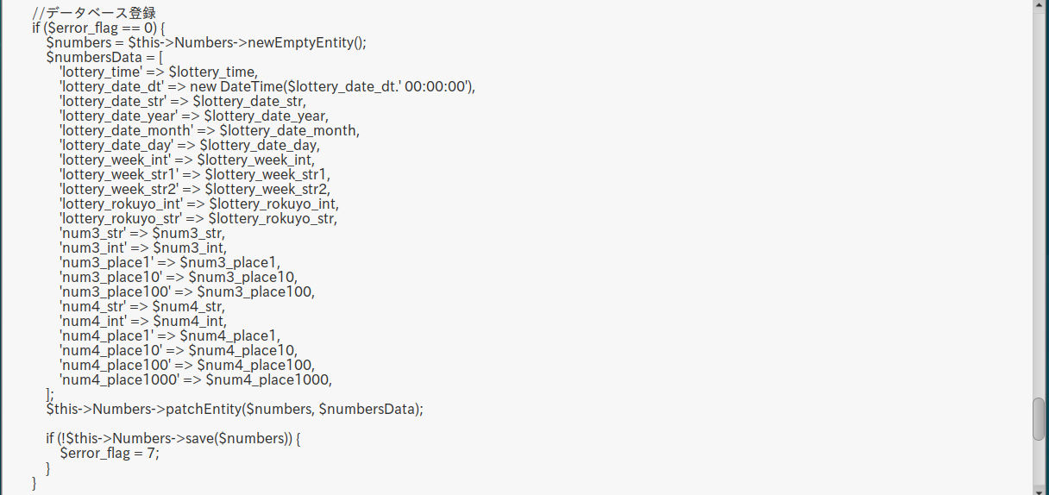The height and width of the screenshot is (495, 1049).
Task: Click the 'num4_int' array entry
Action: (142, 321)
